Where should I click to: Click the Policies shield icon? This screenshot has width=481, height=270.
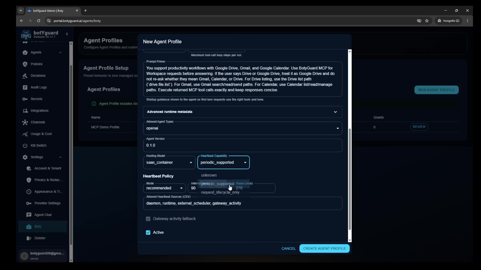[25, 64]
